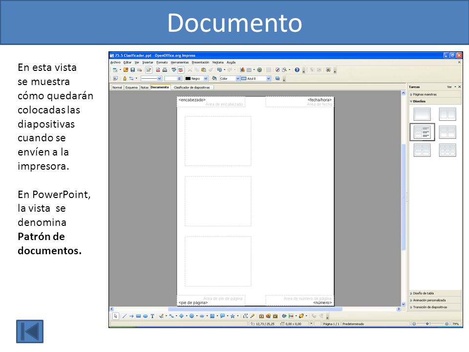The height and width of the screenshot is (352, 469).
Task: Insert a chart from the toolbar
Action: [242, 70]
